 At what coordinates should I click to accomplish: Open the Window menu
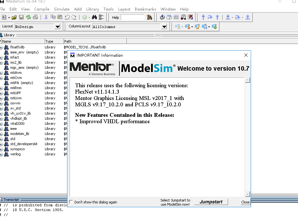(168, 9)
